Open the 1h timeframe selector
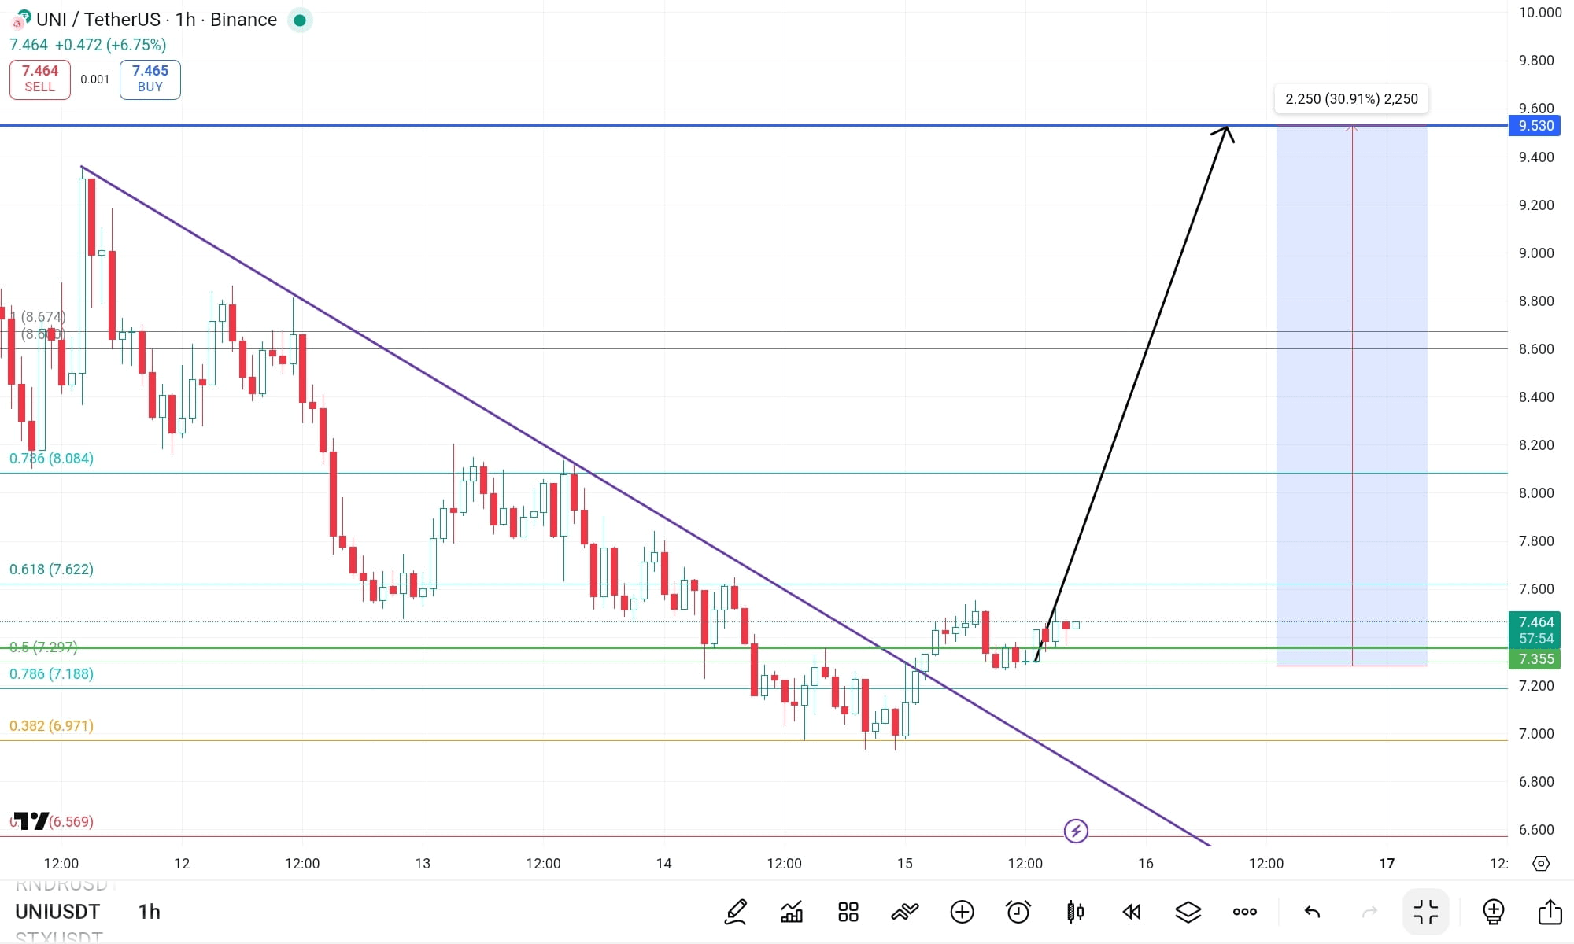Image resolution: width=1574 pixels, height=944 pixels. (149, 912)
